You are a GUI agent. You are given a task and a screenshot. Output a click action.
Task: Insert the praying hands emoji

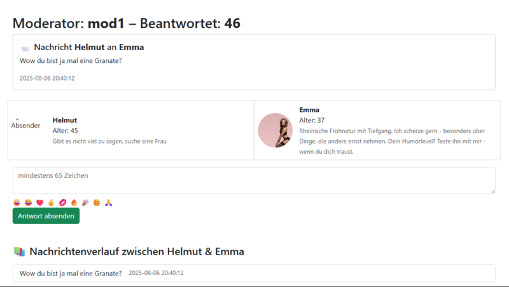108,203
